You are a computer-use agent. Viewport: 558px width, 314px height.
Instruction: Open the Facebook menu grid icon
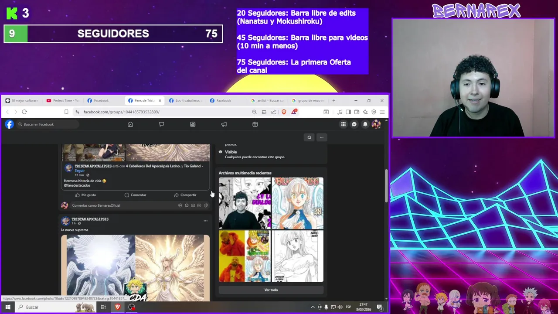[344, 124]
